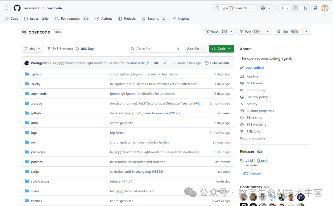Image resolution: width=333 pixels, height=206 pixels.
Task: View the green checkmark CI status
Action: tap(165, 63)
